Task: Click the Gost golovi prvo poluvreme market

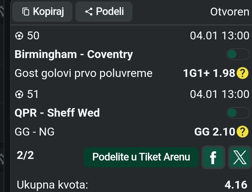Action: [x=84, y=74]
